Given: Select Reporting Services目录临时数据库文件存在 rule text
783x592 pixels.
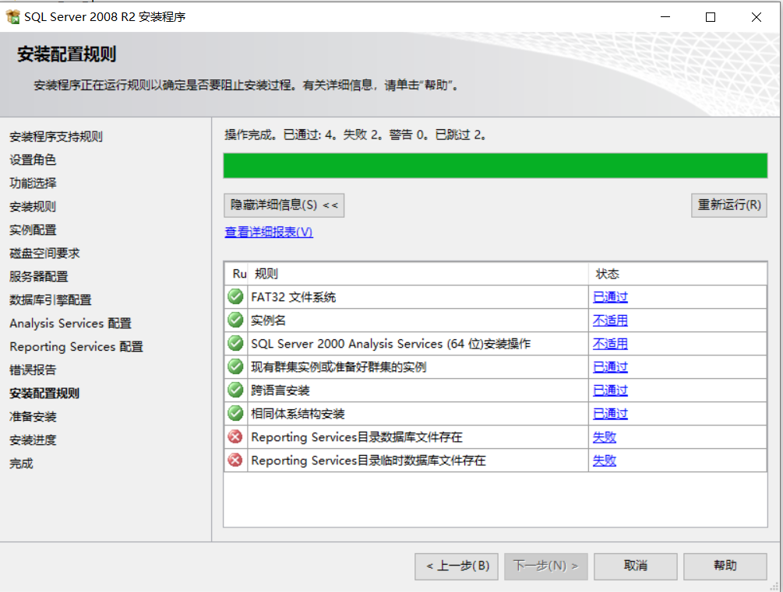Looking at the screenshot, I should tap(368, 461).
